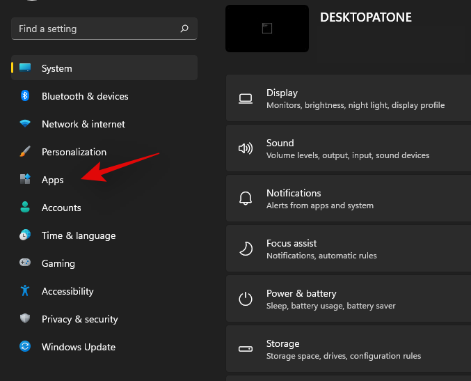471x381 pixels.
Task: Open the Apps settings category
Action: tap(53, 180)
